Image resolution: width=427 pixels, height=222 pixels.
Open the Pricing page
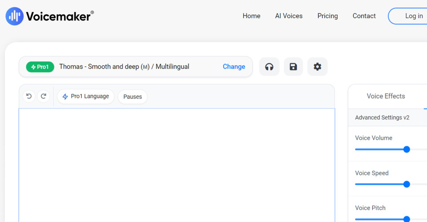coord(327,16)
